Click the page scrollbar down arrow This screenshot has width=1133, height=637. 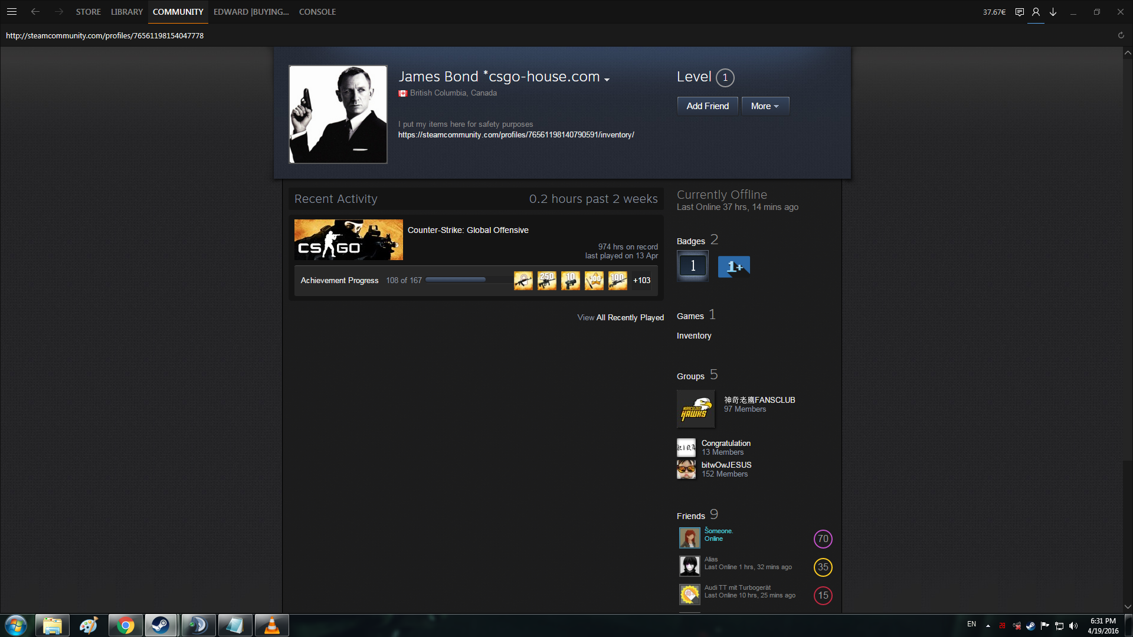tap(1128, 606)
